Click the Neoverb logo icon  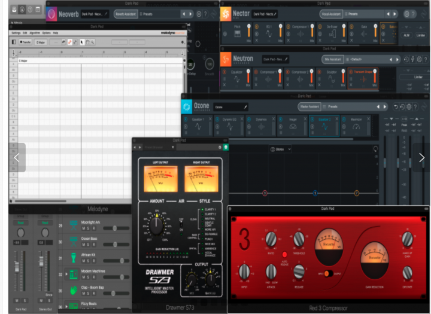point(51,14)
